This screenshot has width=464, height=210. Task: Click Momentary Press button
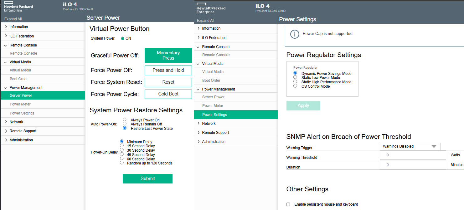coord(168,56)
